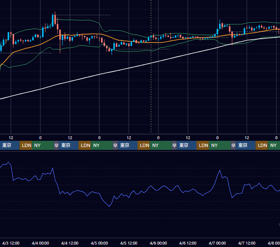Select the 早 early-session block on 4/5
280x247 pixels.
[x=115, y=145]
